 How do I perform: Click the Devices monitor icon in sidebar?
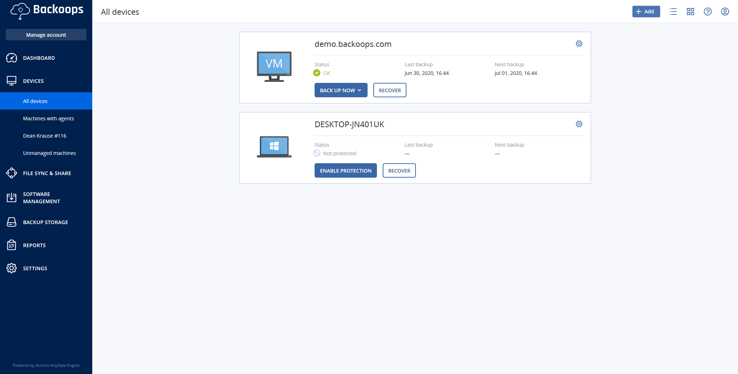point(12,81)
